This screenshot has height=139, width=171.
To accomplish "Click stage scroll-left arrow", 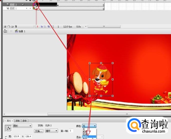I will pyautogui.click(x=4, y=114).
